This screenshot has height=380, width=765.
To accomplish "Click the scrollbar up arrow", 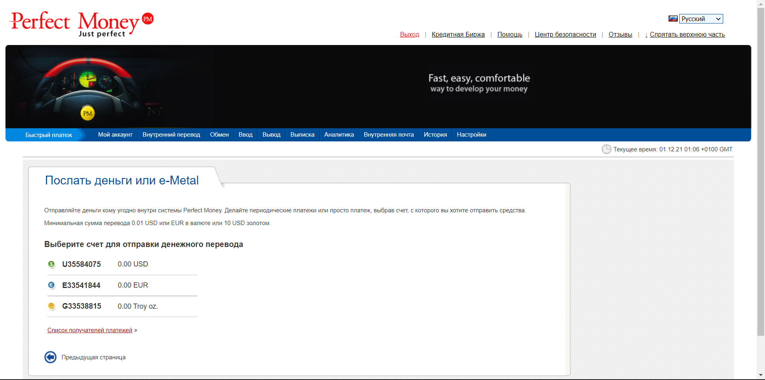I will click(x=761, y=4).
